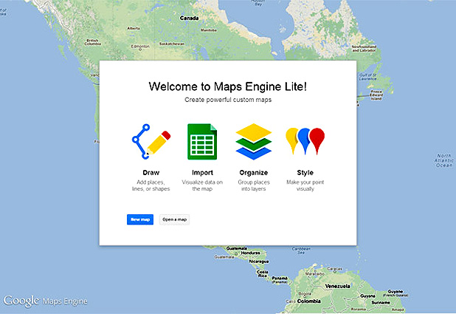Screen dimensions: 456x314
Task: Click the Caribbean Sea label
Action: [x=301, y=250]
